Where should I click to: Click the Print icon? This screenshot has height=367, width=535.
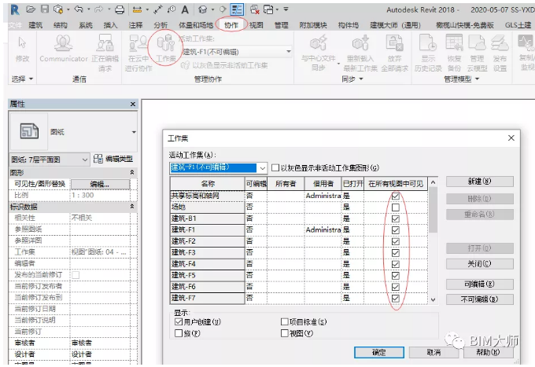pos(120,9)
